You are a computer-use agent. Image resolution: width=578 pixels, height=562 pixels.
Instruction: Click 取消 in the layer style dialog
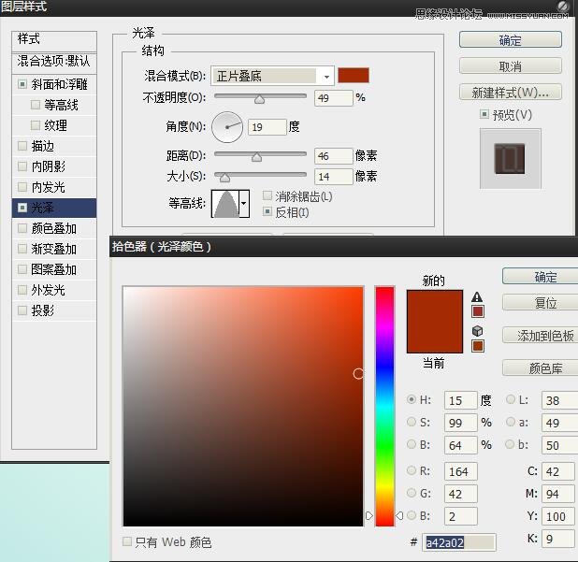511,66
